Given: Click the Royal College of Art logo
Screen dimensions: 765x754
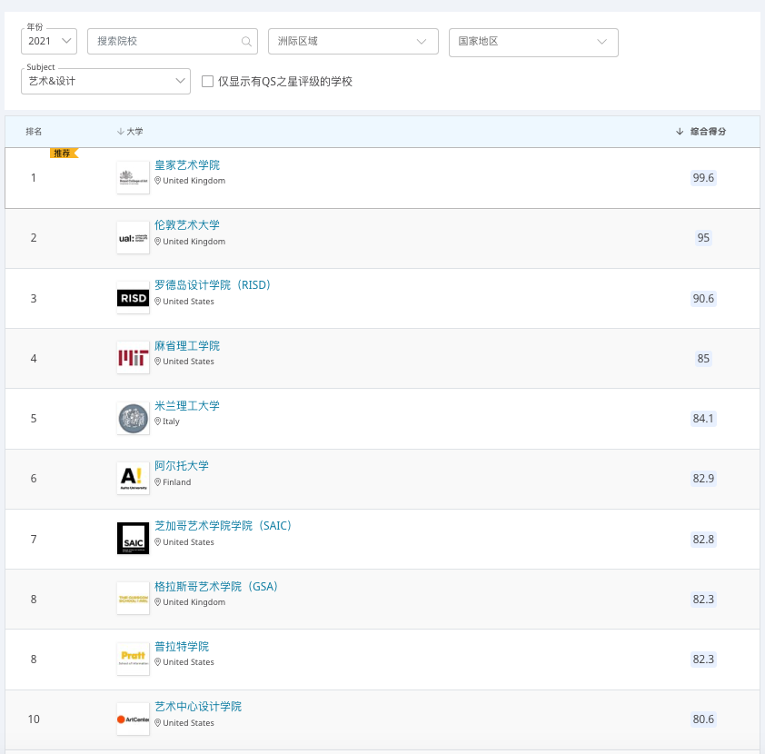Looking at the screenshot, I should [134, 177].
